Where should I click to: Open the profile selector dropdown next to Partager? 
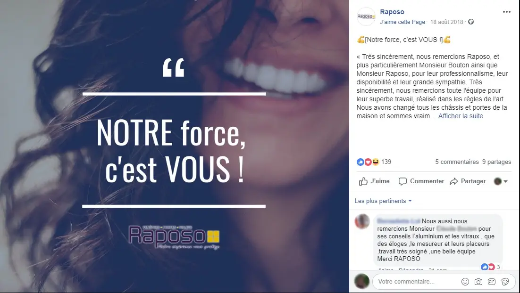click(501, 181)
